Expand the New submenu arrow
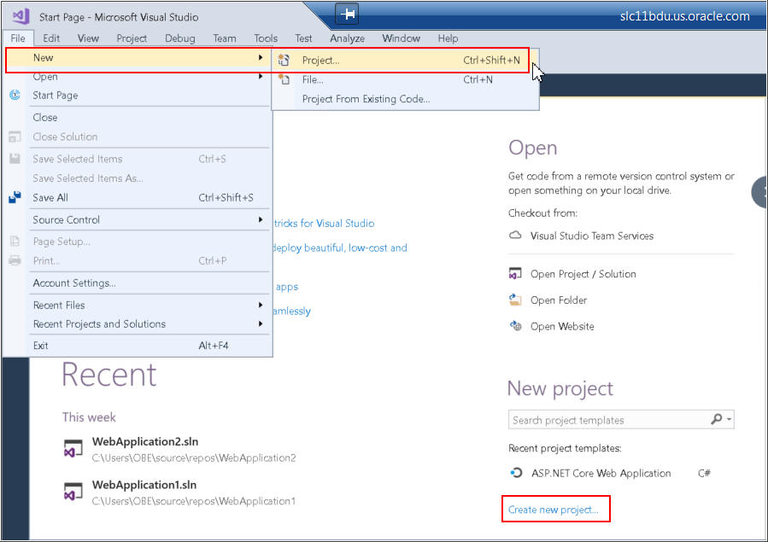This screenshot has height=542, width=768. (261, 57)
